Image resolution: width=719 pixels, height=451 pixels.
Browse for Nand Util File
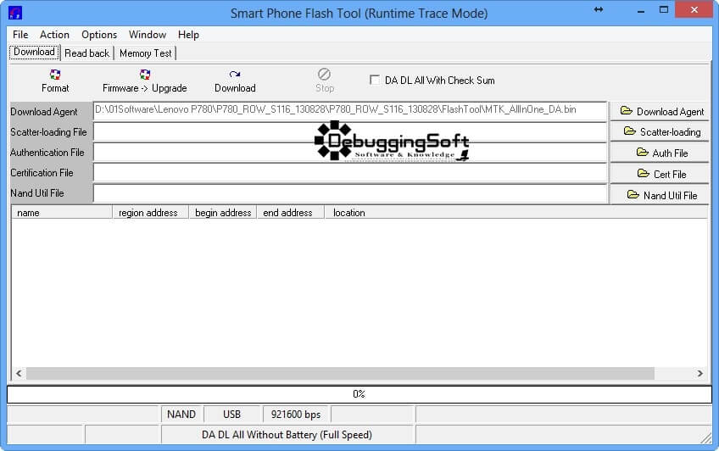tap(660, 195)
